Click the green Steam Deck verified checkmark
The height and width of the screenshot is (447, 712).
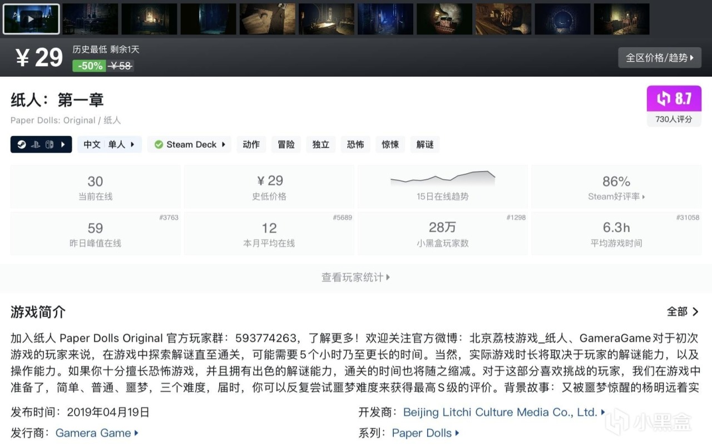[159, 144]
